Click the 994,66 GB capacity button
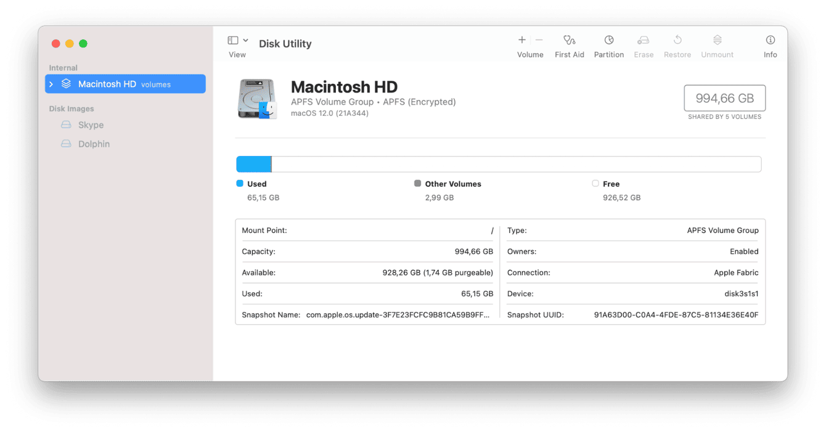The width and height of the screenshot is (826, 432). pyautogui.click(x=725, y=97)
